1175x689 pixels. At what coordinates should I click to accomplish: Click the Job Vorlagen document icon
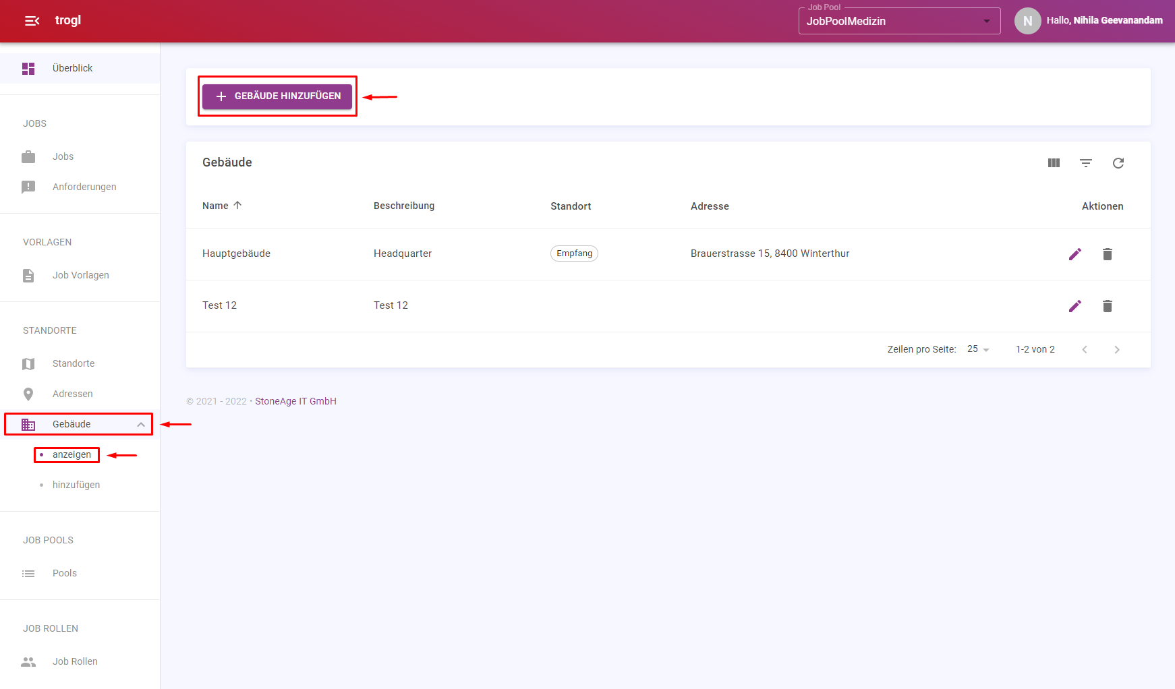point(28,275)
